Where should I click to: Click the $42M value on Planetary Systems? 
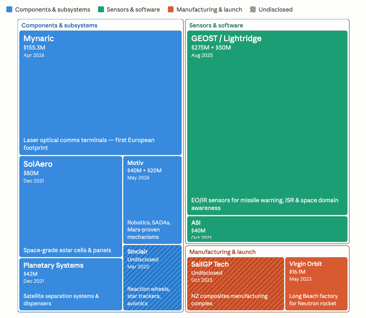[30, 274]
